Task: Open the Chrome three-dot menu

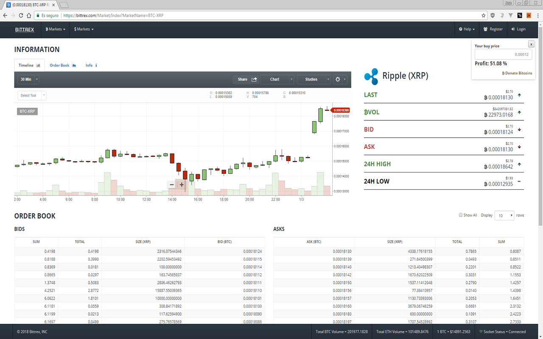Action: (538, 15)
